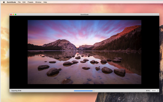Zoom QuickScale window with green button

16,14
